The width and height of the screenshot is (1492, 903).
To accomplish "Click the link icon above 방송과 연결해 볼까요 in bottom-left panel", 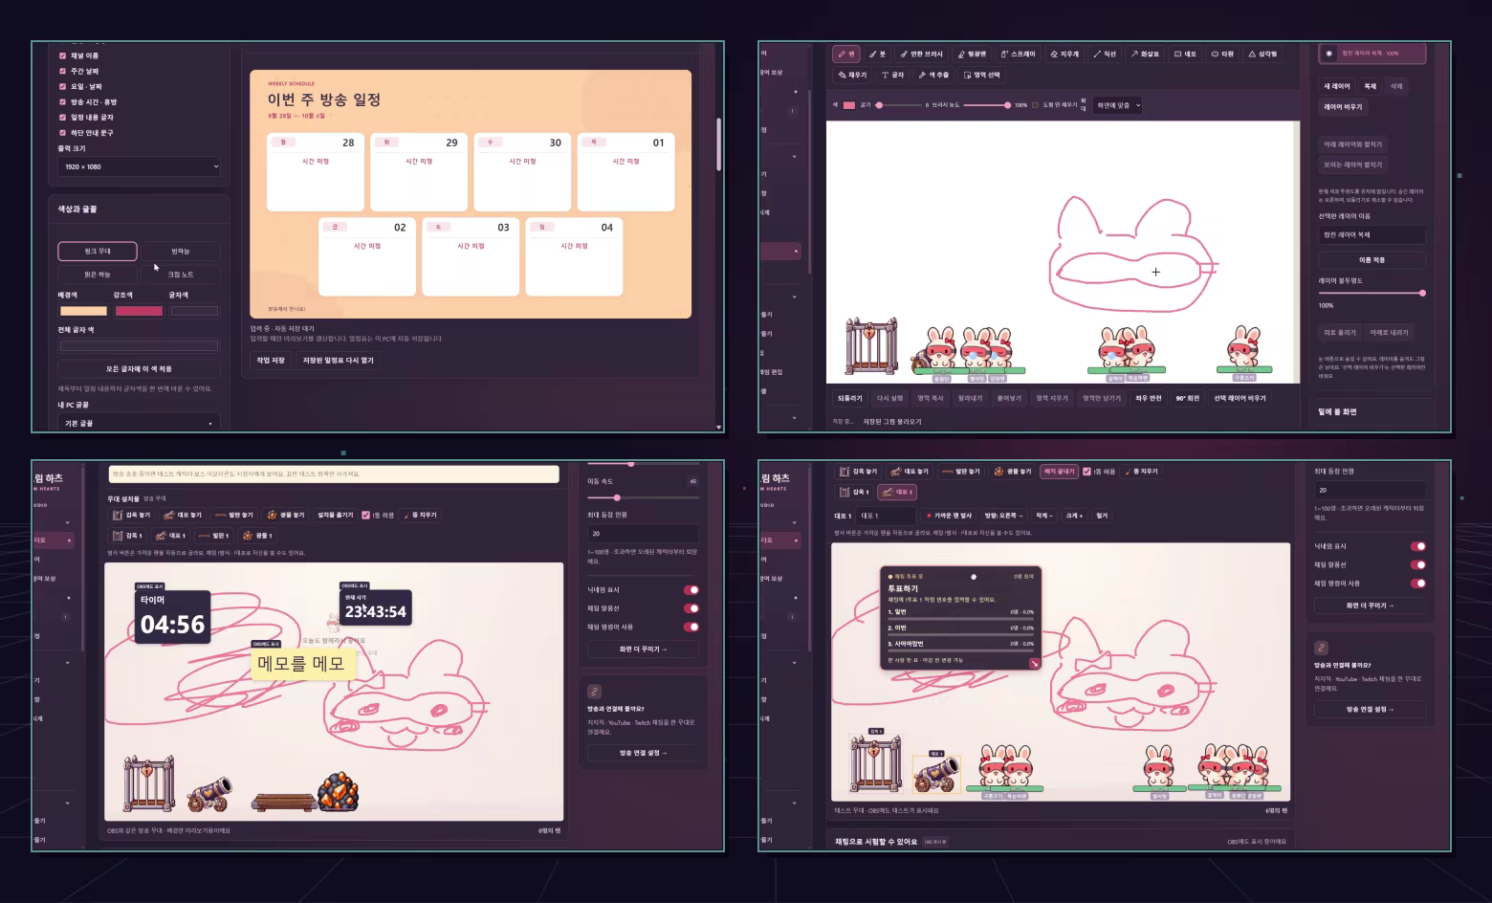I will click(594, 691).
